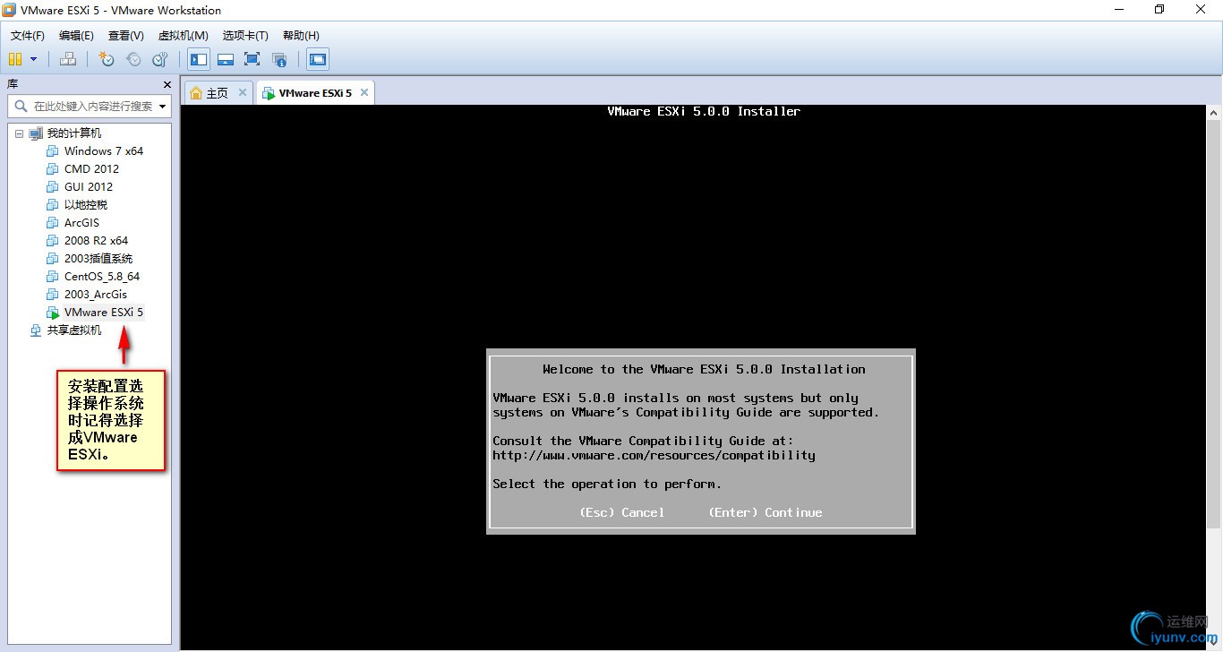Click the home icon on 主页 tab
Image resolution: width=1223 pixels, height=652 pixels.
pos(196,93)
